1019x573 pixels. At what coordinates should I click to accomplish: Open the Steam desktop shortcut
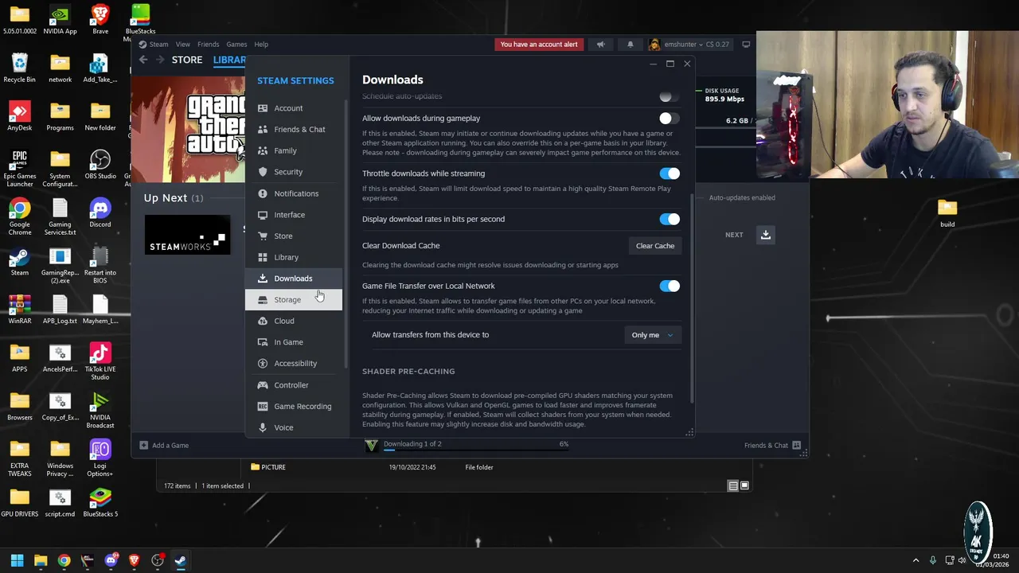19,263
